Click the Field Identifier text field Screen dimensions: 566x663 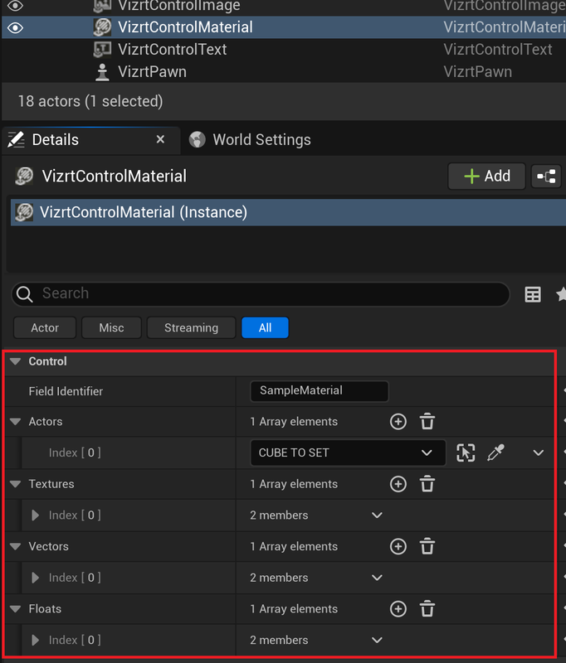[319, 390]
